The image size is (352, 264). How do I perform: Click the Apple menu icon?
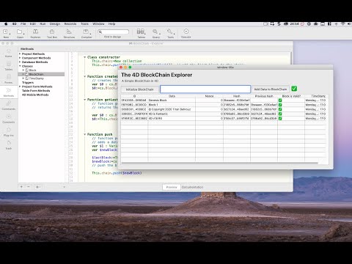6,24
